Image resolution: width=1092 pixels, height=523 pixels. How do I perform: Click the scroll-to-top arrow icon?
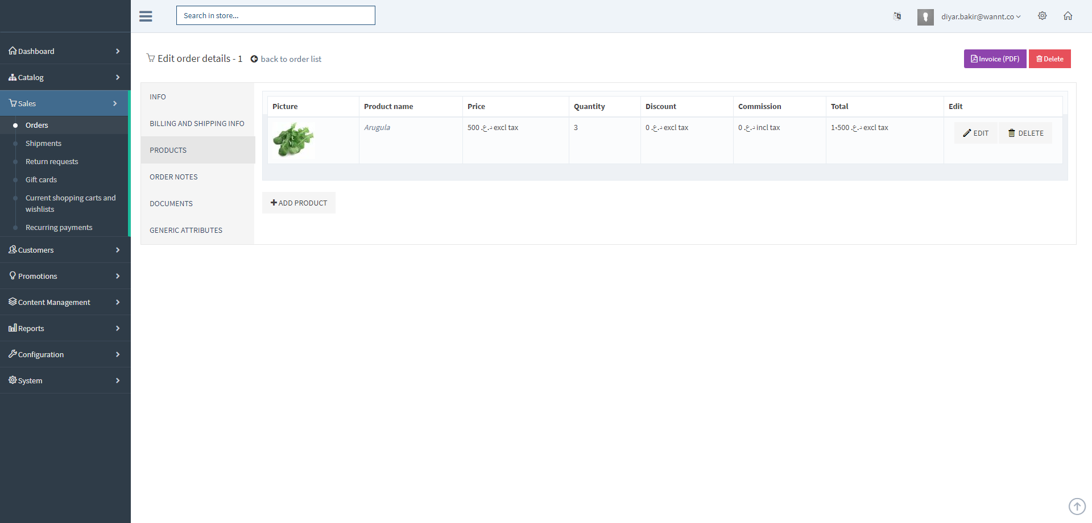click(1077, 506)
